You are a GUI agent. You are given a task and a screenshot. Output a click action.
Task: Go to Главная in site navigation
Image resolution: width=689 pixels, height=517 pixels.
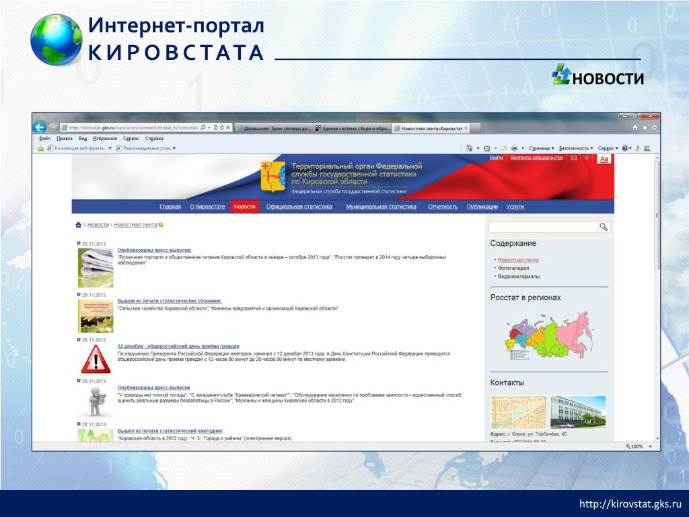[x=170, y=207]
